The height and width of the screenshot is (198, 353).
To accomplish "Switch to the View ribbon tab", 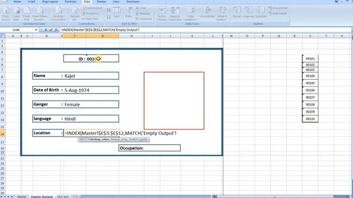I will pyautogui.click(x=116, y=2).
